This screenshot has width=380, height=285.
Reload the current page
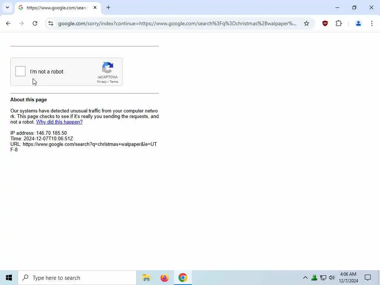coord(35,23)
